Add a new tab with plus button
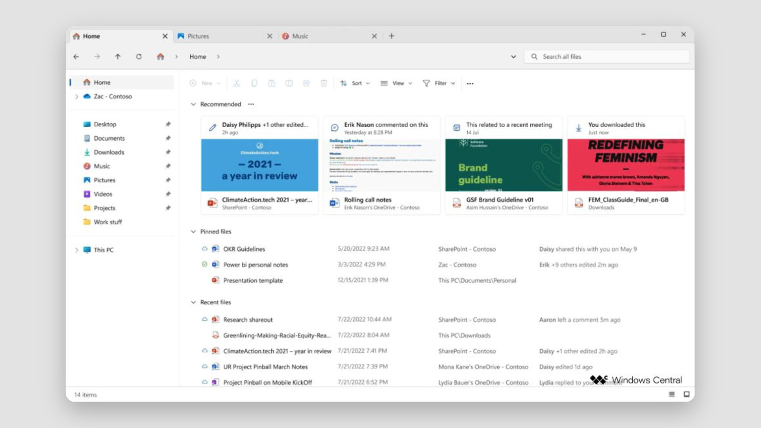The image size is (761, 428). pos(392,36)
